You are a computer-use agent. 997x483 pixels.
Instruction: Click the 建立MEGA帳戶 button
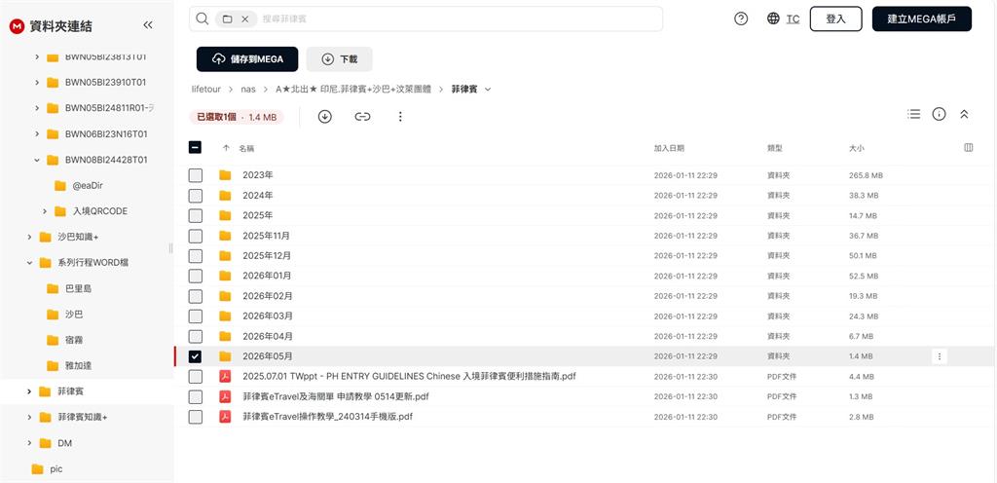[921, 19]
